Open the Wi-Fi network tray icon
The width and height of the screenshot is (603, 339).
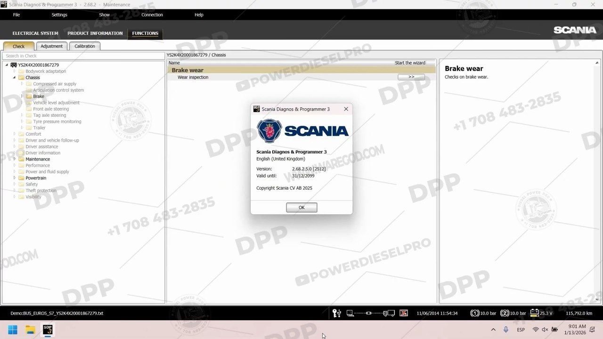[x=536, y=330]
